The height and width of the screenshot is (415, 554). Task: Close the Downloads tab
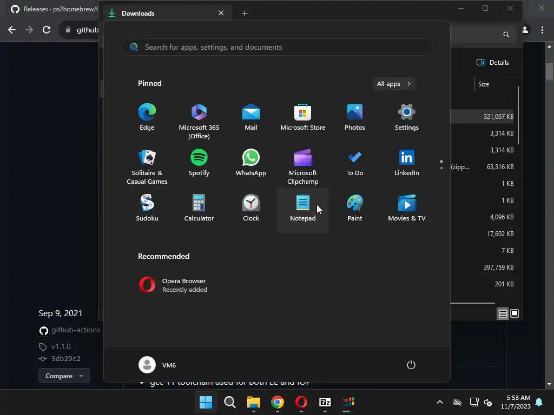pyautogui.click(x=221, y=13)
